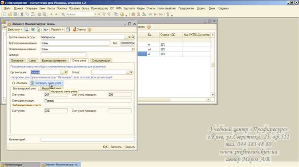Clear the Группа номенклатуры field with X
Viewport: 299px width, 167px height.
[130, 37]
